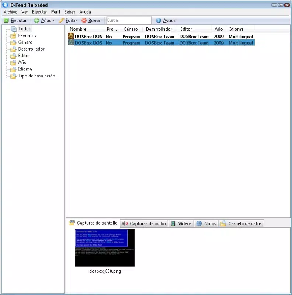Viewport: 292px width, 295px height.
Task: Sort list by Año column header
Action: click(219, 29)
